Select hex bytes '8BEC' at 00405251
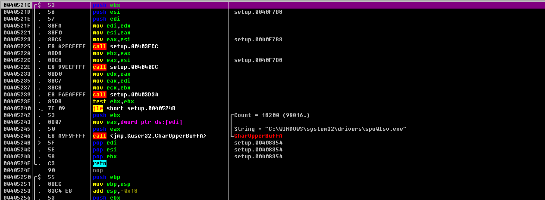 point(55,184)
